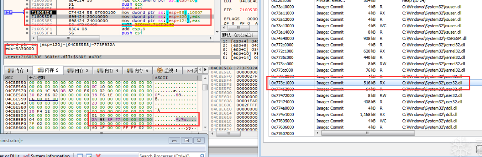Click the 内存 3 tab memory icon
The image size is (482, 157).
[x=71, y=70]
